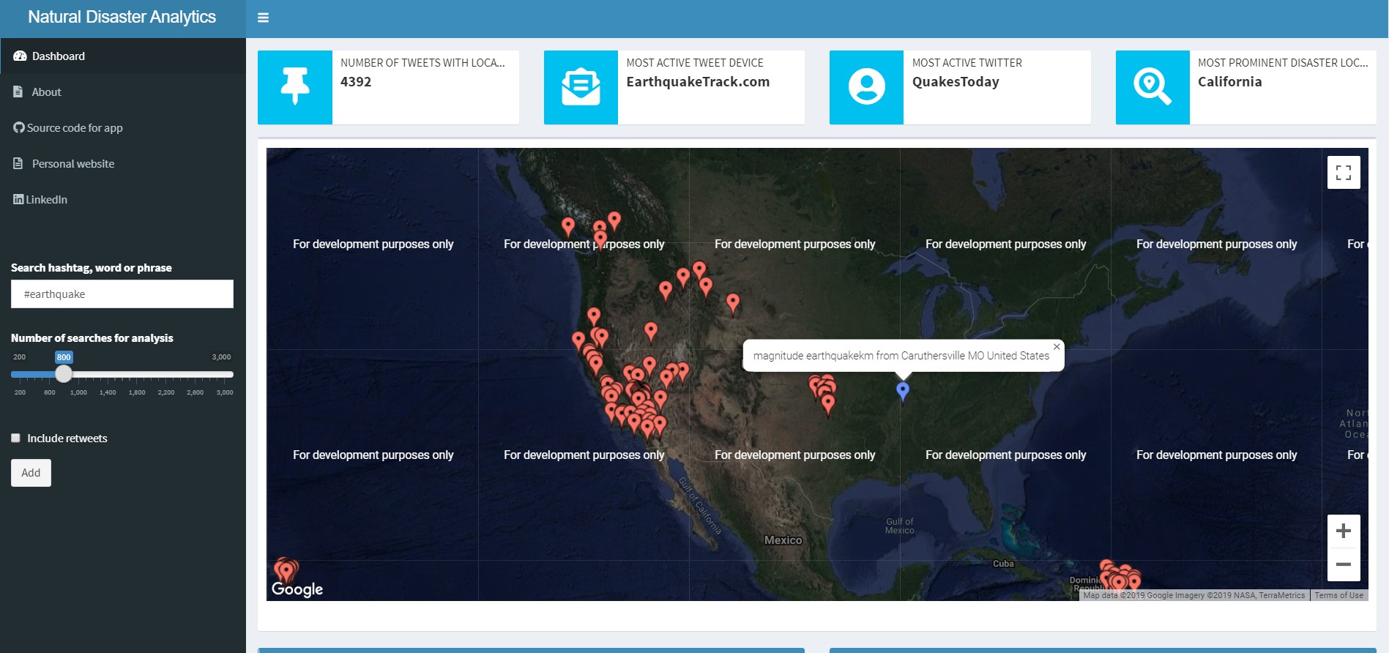Zoom in the map with plus button
Viewport: 1389px width, 653px height.
pos(1344,531)
